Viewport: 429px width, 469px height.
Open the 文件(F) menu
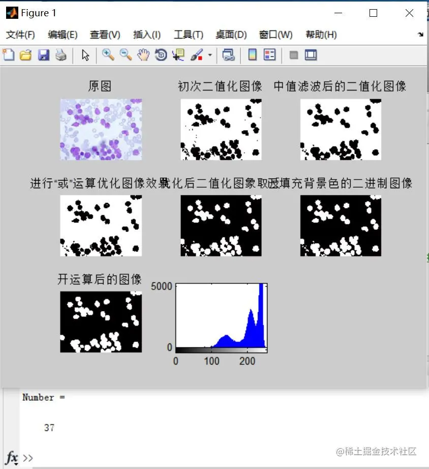click(20, 35)
